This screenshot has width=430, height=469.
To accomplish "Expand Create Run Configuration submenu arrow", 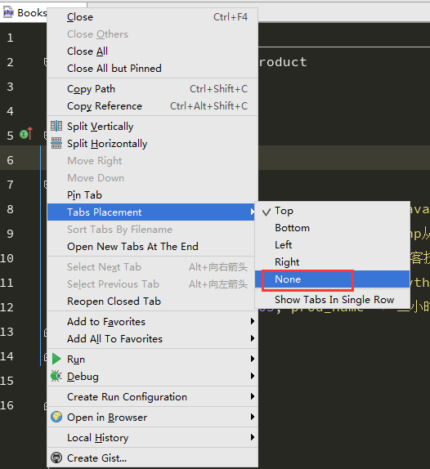I will tap(253, 396).
